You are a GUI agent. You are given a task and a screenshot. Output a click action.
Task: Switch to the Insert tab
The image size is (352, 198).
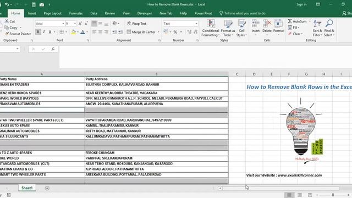point(32,13)
